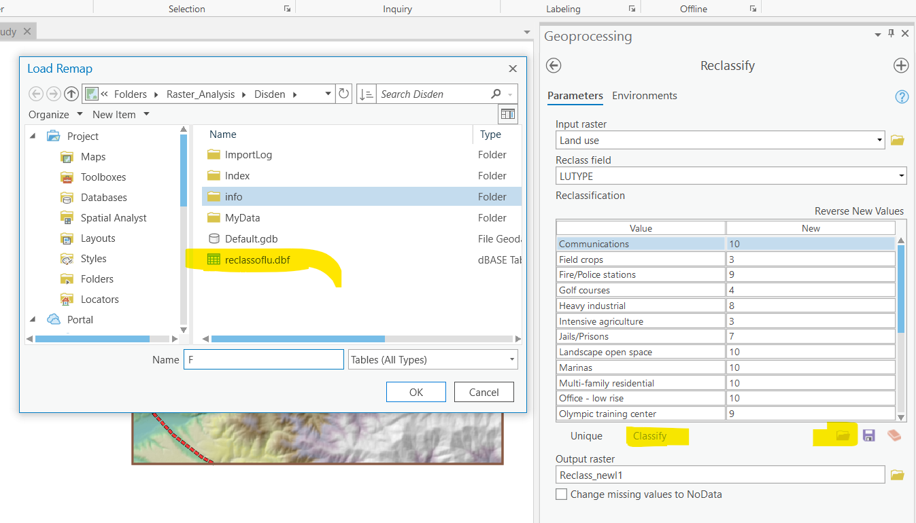Click the Geoprocessing back arrow button
This screenshot has height=523, width=916.
pos(554,66)
